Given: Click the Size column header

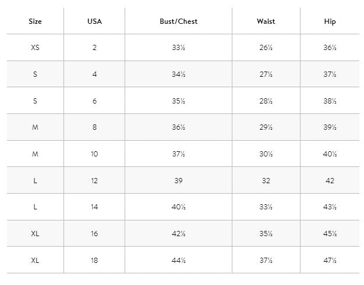Looking at the screenshot, I should 35,22.
